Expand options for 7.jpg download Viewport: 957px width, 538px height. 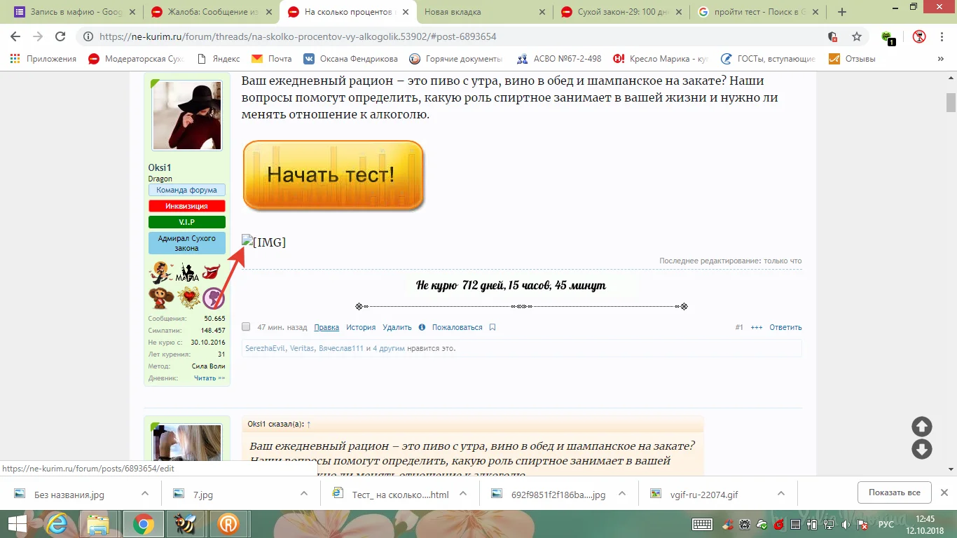304,494
